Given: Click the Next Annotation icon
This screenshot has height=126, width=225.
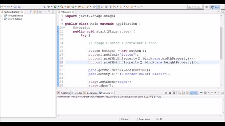Looking at the screenshot, I should [x=114, y=7].
